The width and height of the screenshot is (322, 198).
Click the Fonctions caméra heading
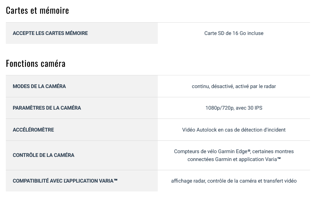pyautogui.click(x=36, y=63)
